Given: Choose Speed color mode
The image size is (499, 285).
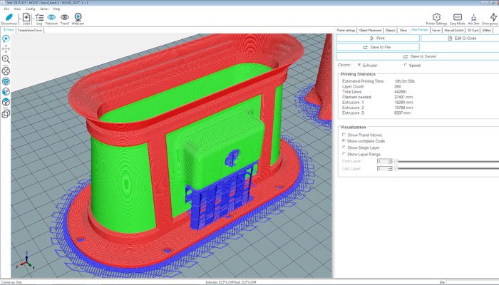Looking at the screenshot, I should (406, 65).
